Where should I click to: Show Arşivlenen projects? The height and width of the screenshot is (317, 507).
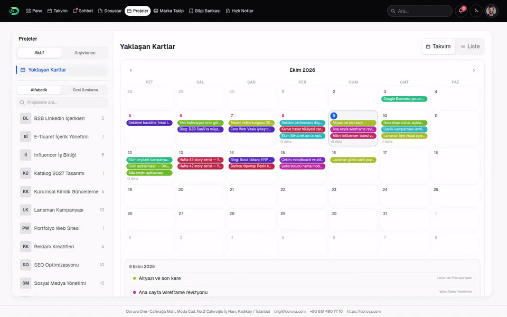coord(84,53)
